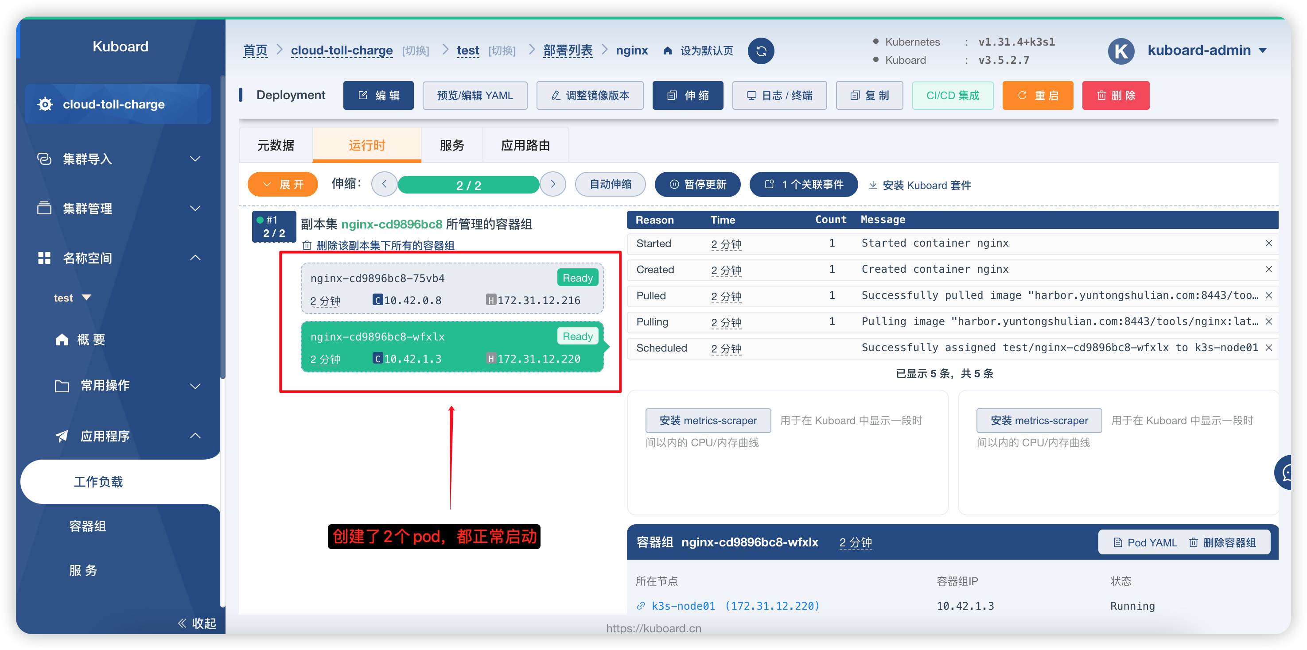1307x650 pixels.
Task: Click the refresh icon beside 设为默认页
Action: click(x=761, y=51)
